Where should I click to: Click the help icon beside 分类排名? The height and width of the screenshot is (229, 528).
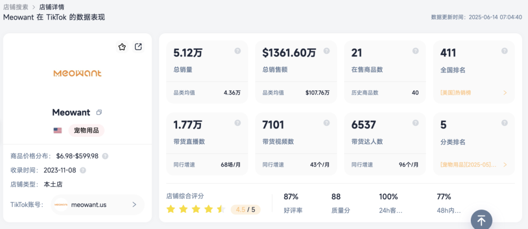[505, 123]
